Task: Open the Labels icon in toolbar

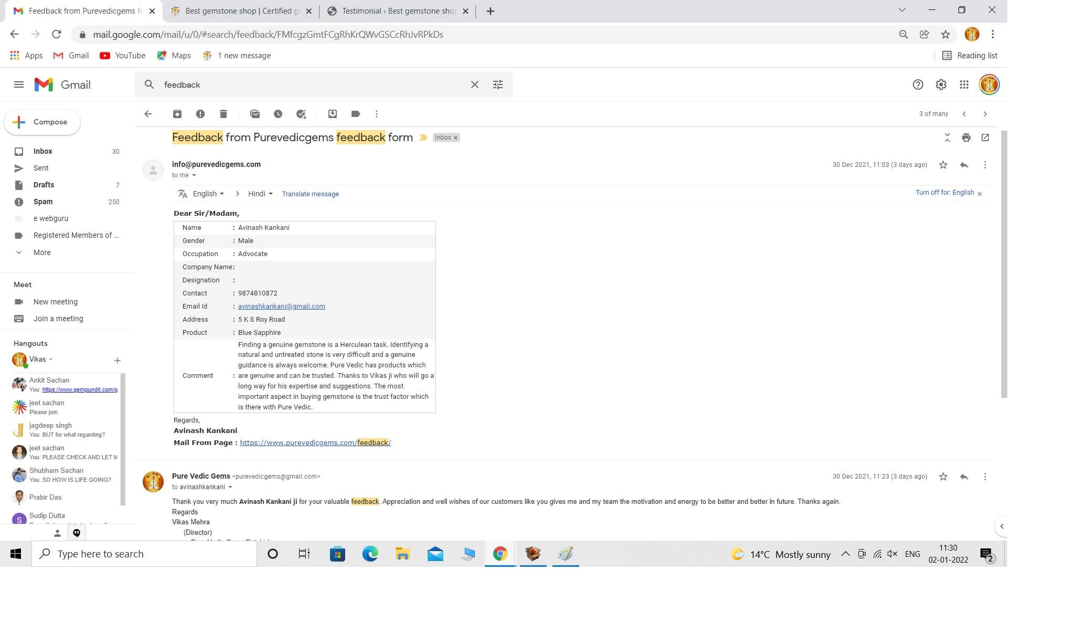Action: 356,114
